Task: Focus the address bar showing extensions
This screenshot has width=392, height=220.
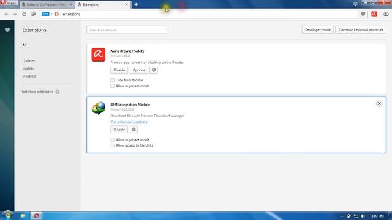Action: [198, 14]
